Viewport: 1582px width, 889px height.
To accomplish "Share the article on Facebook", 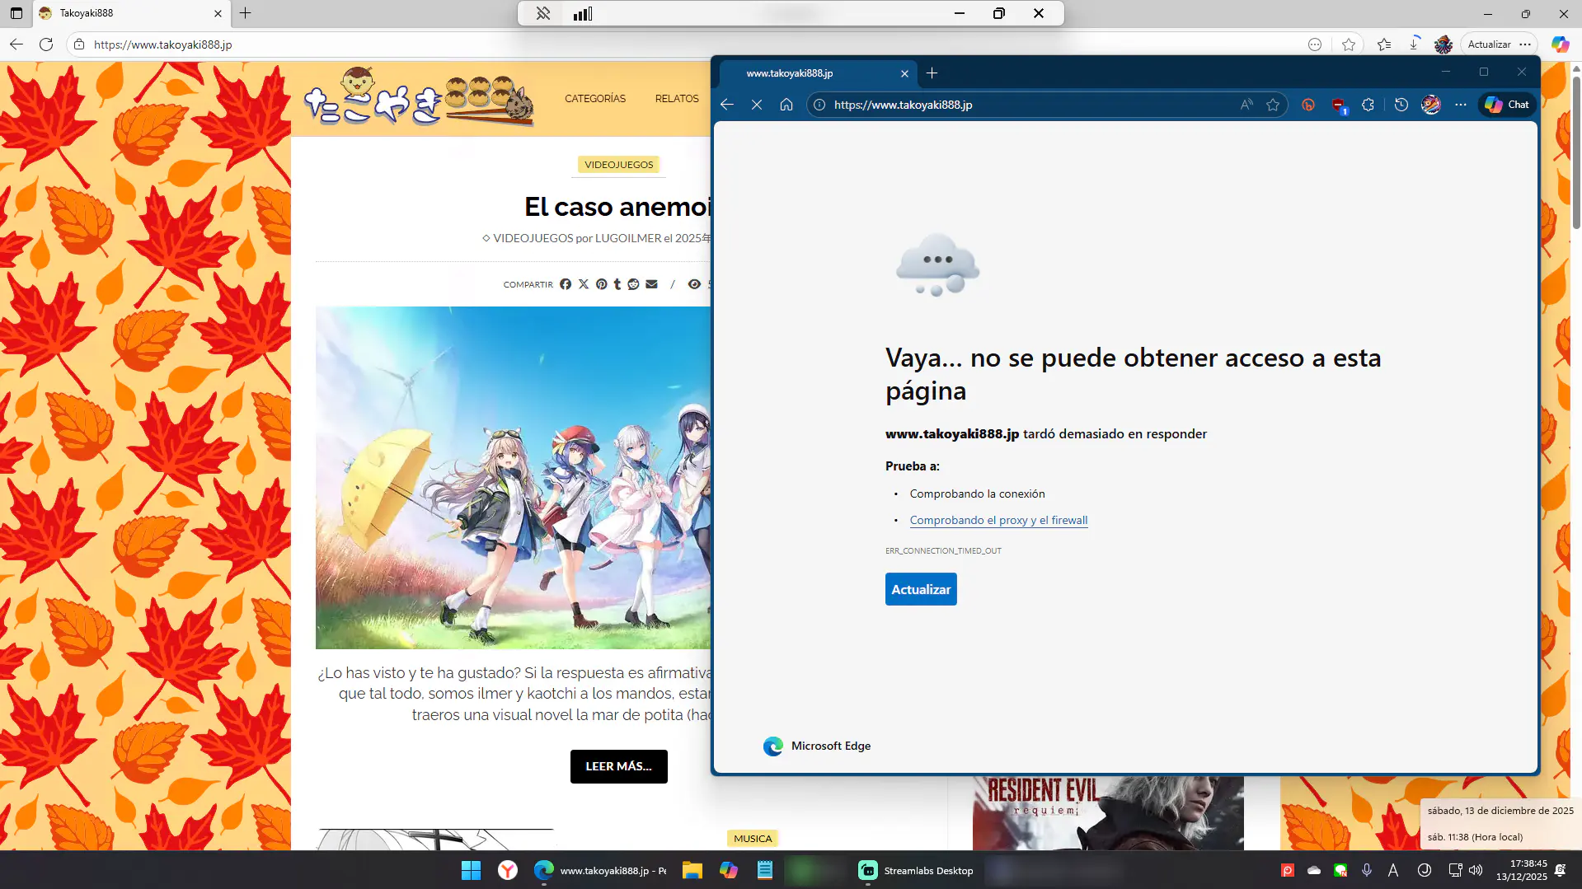I will [566, 284].
